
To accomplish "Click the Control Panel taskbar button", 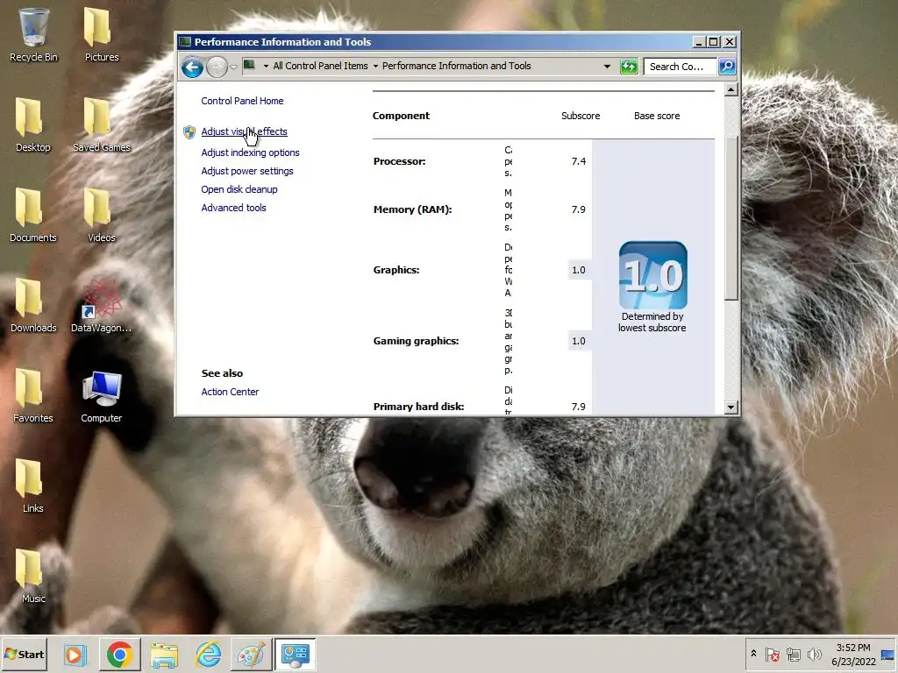I will coord(296,655).
